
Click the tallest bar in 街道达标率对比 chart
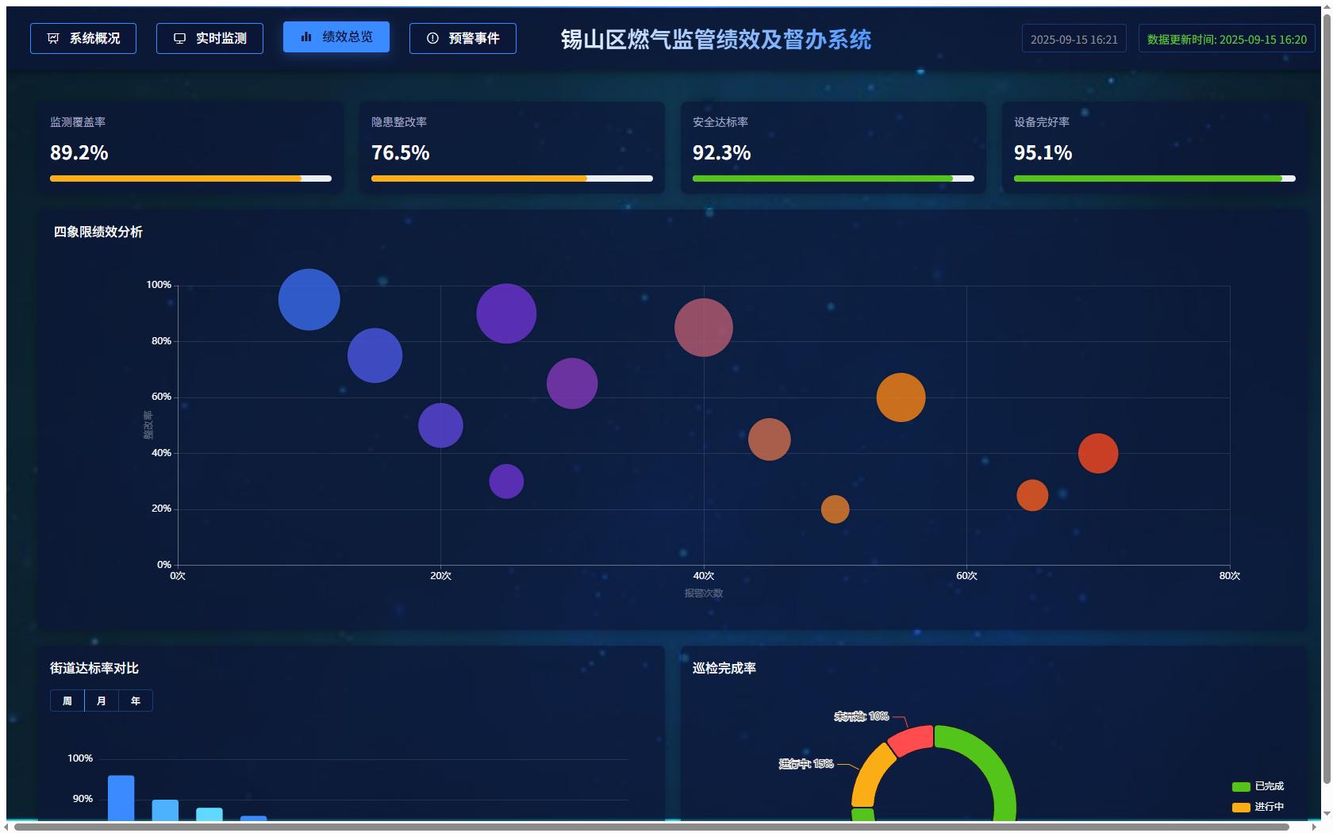point(121,797)
